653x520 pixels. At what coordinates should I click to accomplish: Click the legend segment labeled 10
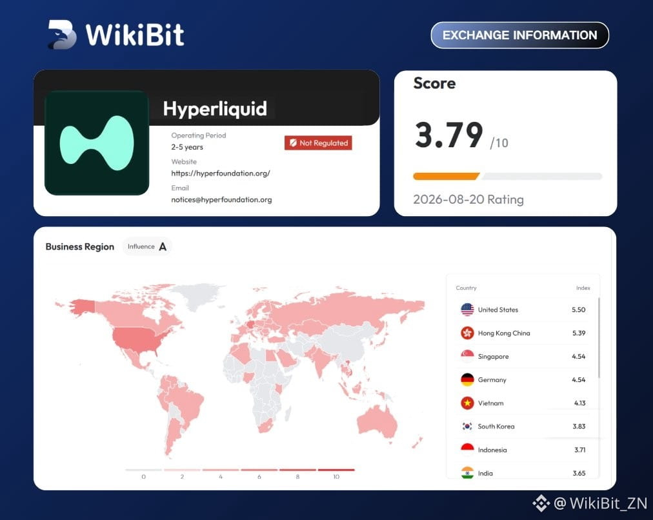click(x=336, y=470)
